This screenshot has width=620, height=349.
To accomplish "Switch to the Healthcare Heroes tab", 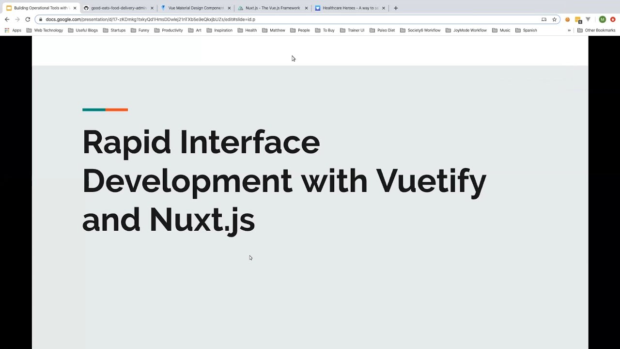I will 350,8.
